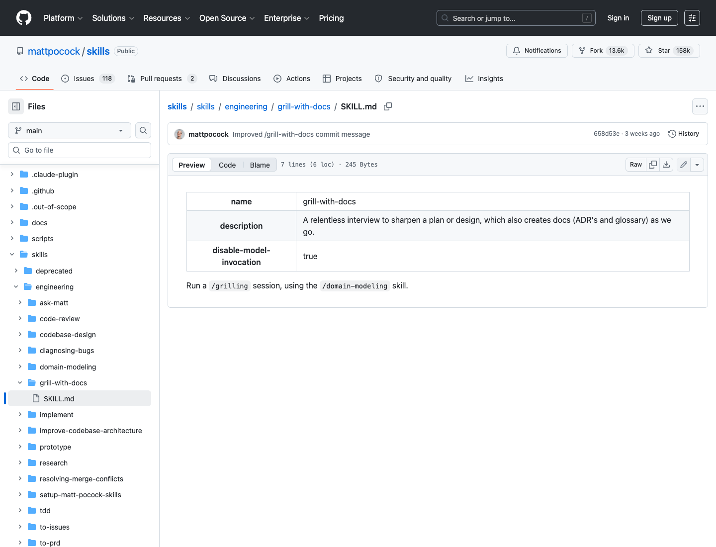Expand the deprecated folder chevron
The height and width of the screenshot is (547, 716).
(16, 271)
